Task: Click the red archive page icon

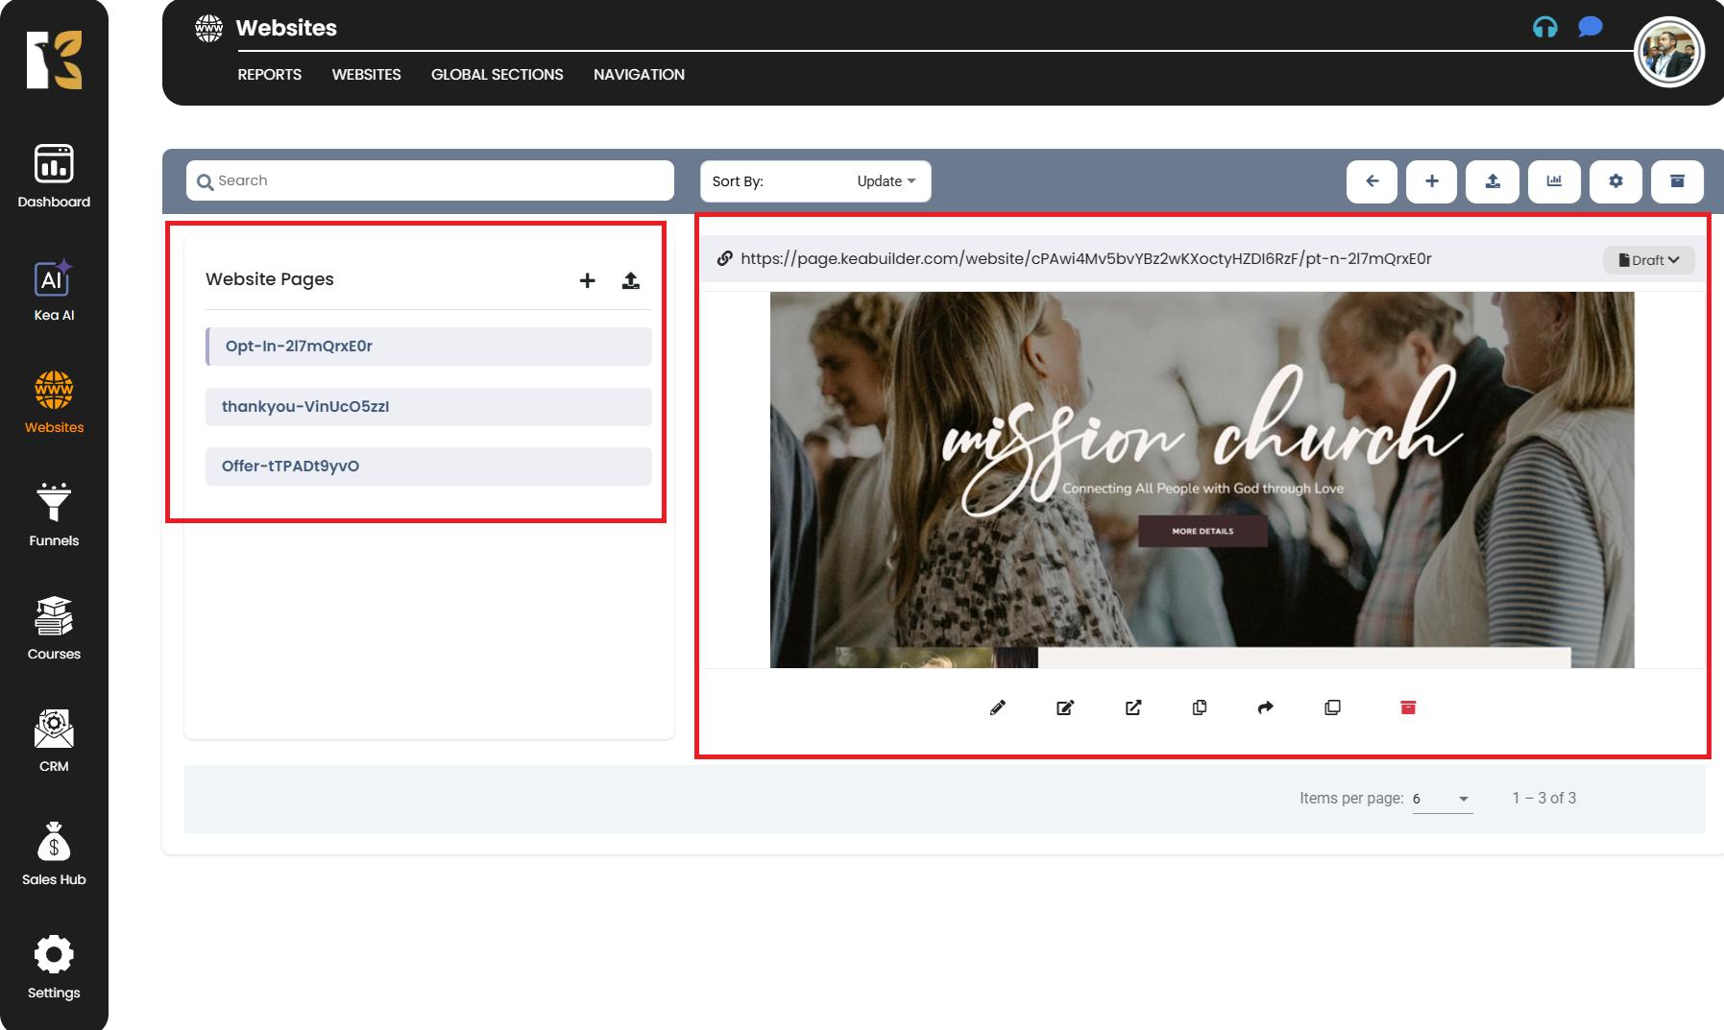Action: (1408, 707)
